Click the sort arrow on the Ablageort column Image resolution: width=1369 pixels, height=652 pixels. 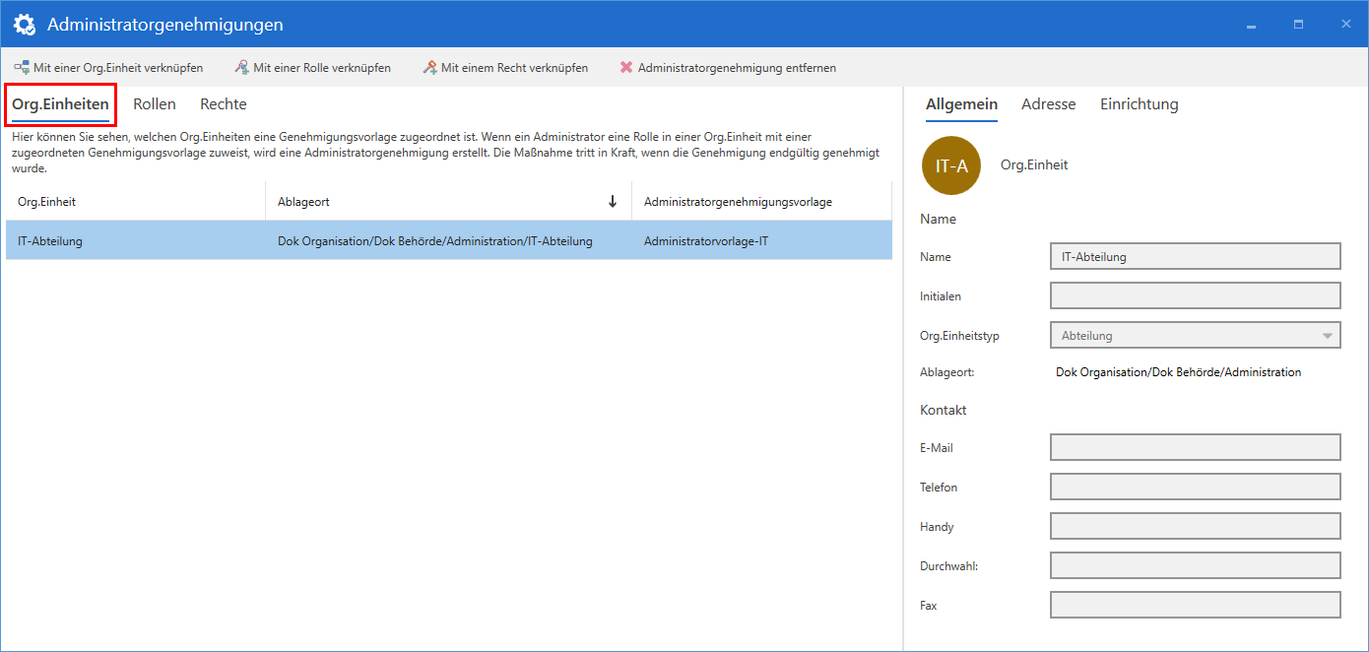pyautogui.click(x=613, y=200)
